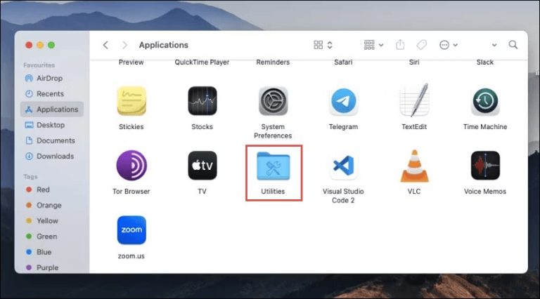Maximize Finder with the green button
The image size is (540, 299).
coord(51,45)
